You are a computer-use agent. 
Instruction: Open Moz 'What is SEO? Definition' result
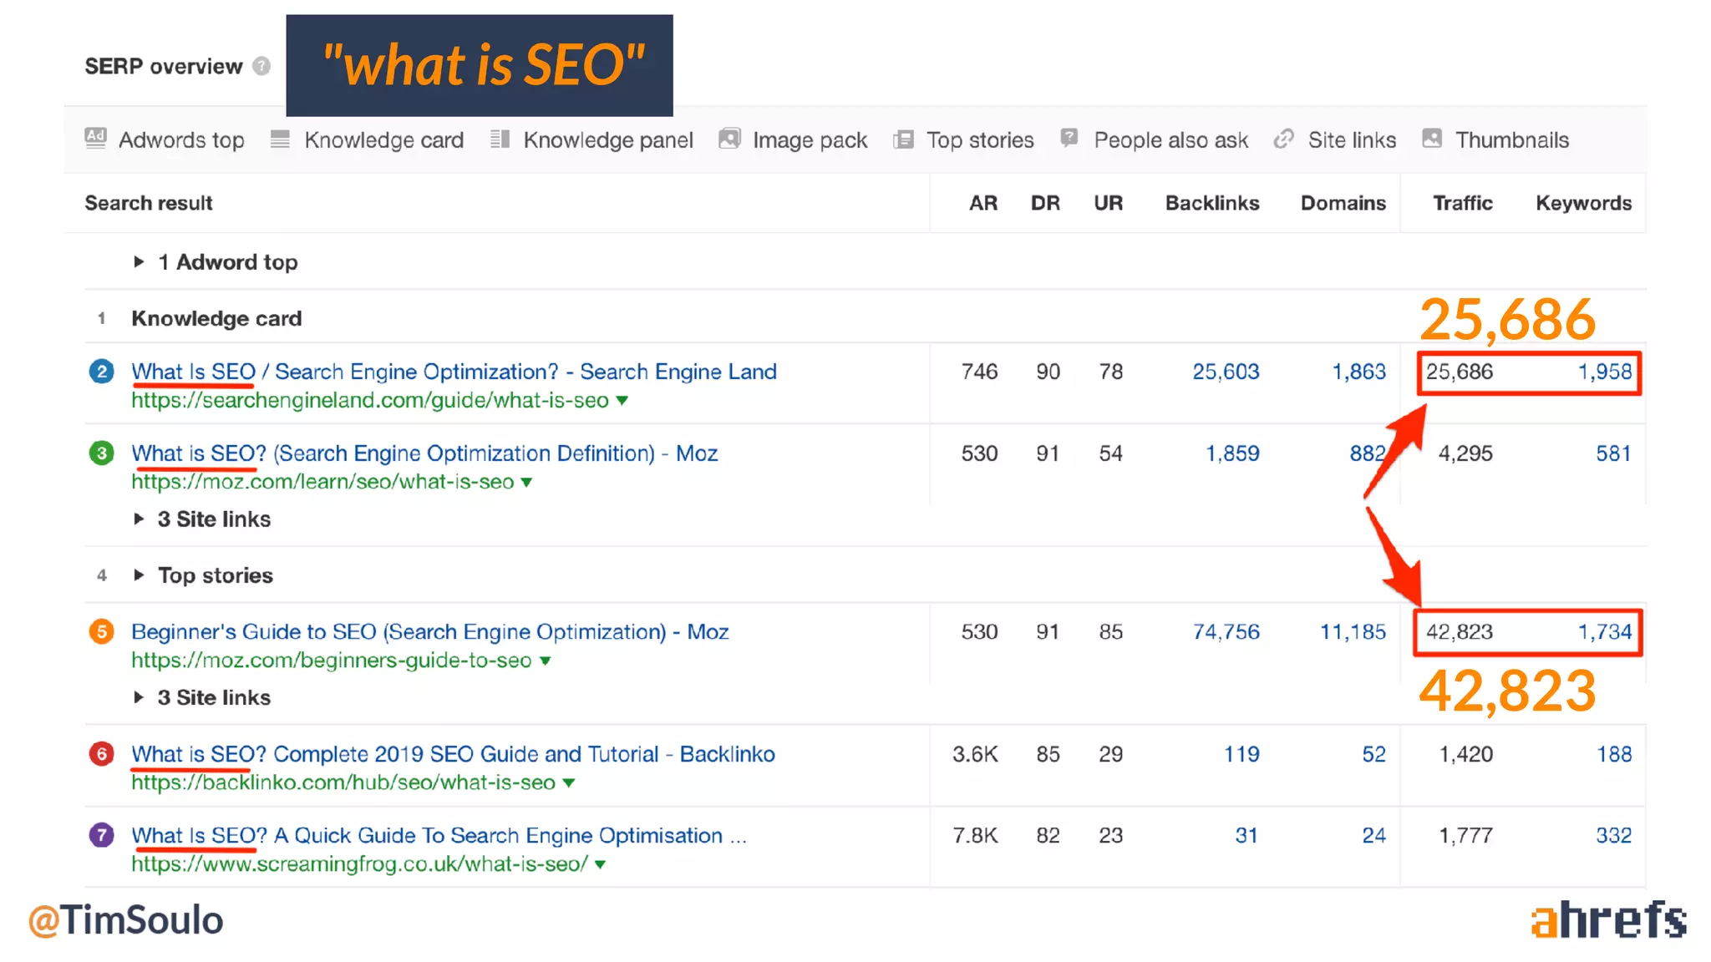(424, 453)
